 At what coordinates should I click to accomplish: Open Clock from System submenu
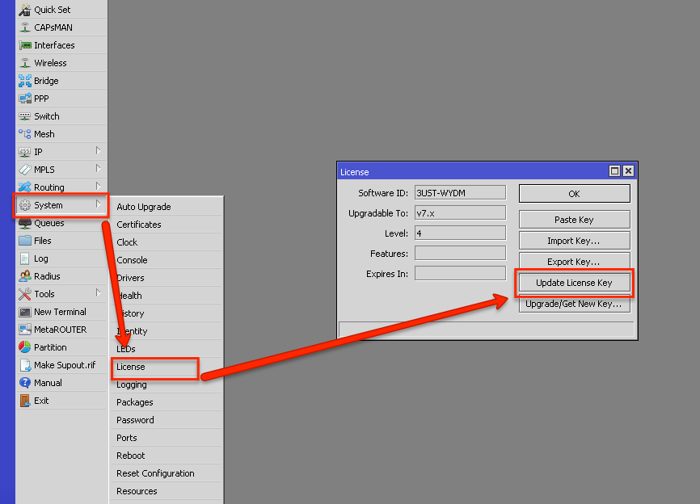166,242
